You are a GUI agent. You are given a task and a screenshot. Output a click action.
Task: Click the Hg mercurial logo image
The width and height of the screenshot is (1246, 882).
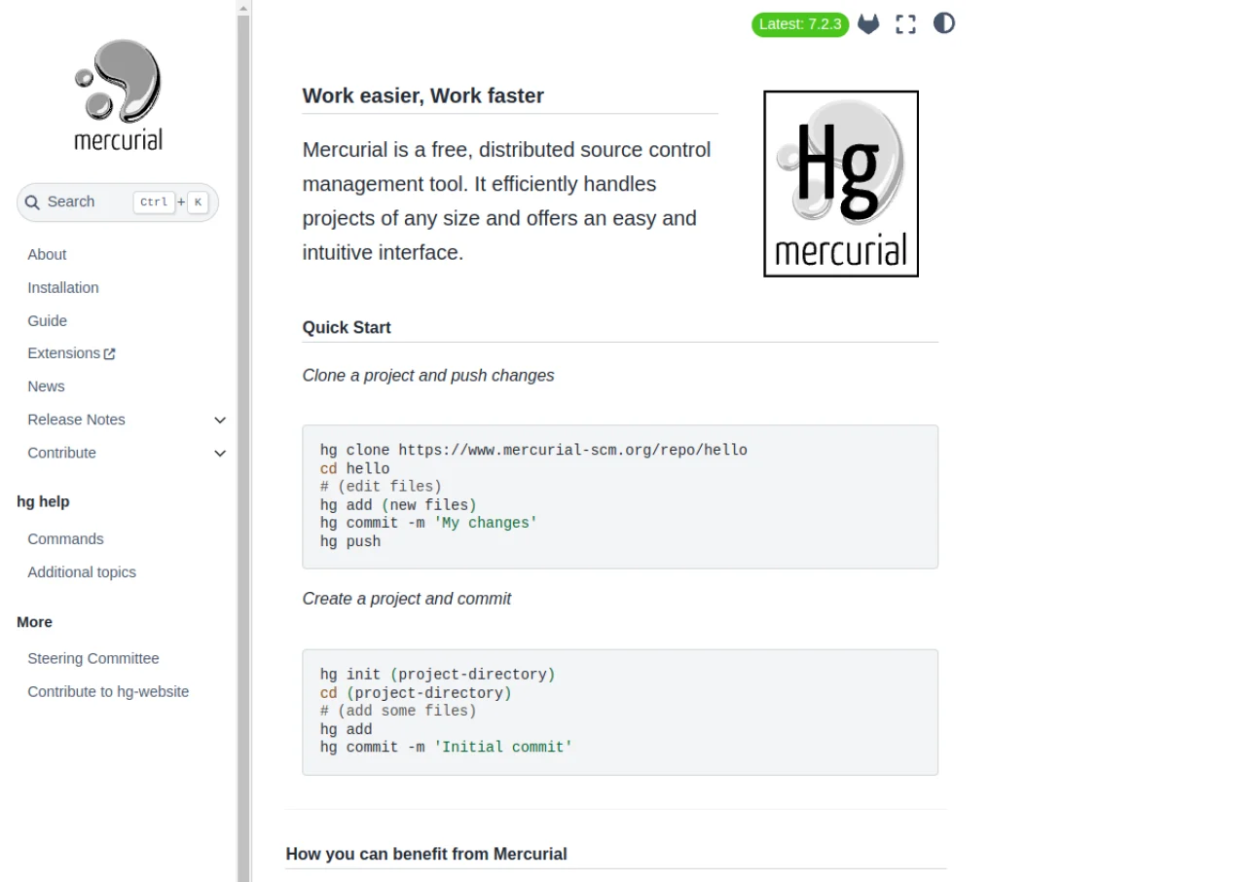tap(841, 184)
